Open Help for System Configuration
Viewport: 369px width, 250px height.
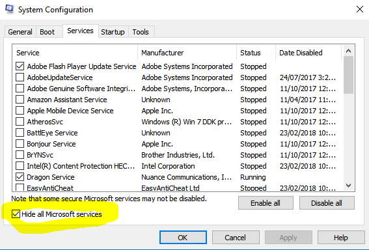coord(341,237)
